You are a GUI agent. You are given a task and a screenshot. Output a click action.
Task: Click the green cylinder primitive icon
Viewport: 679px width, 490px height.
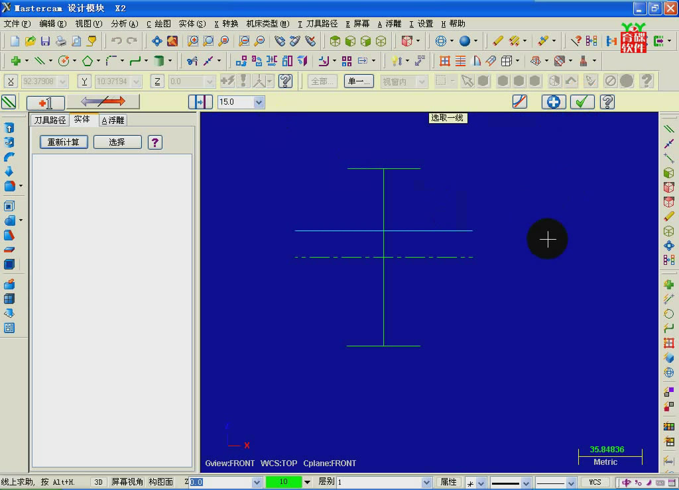click(x=159, y=61)
